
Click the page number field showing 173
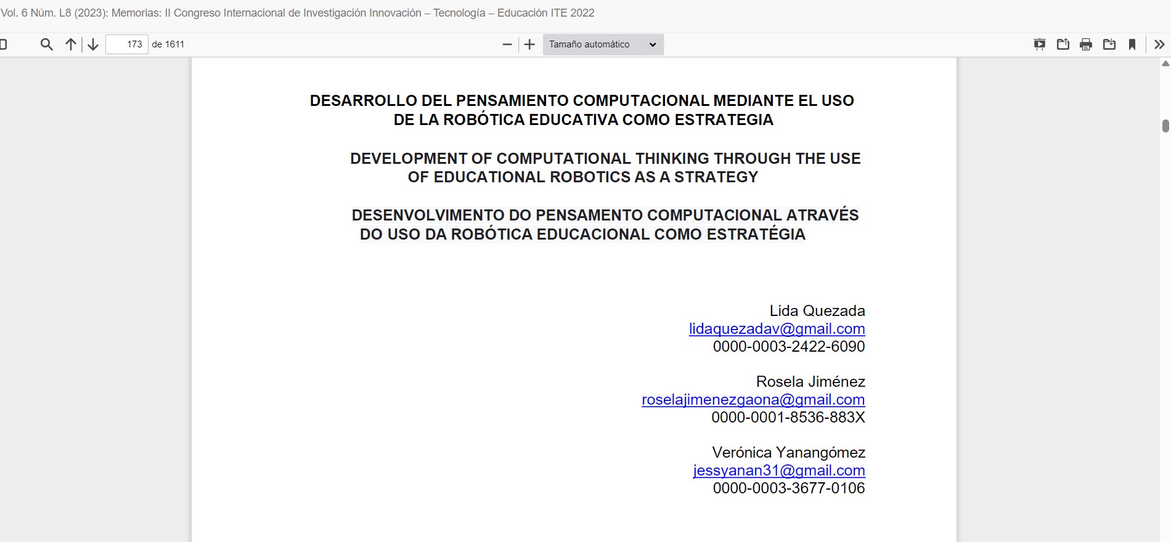[127, 44]
